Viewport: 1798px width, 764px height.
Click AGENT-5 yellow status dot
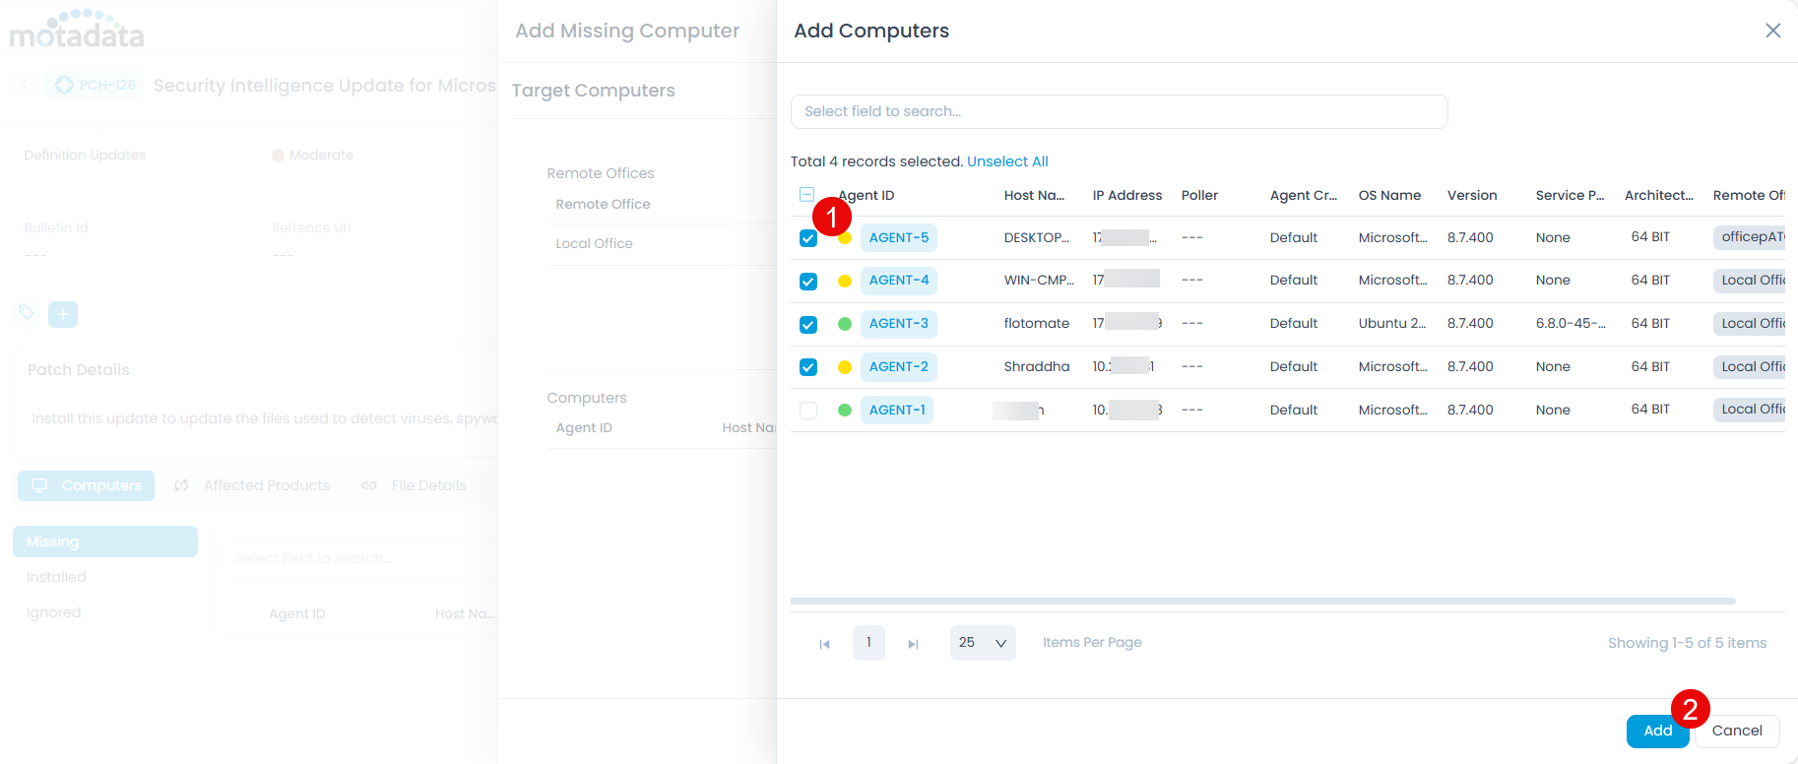pos(845,238)
